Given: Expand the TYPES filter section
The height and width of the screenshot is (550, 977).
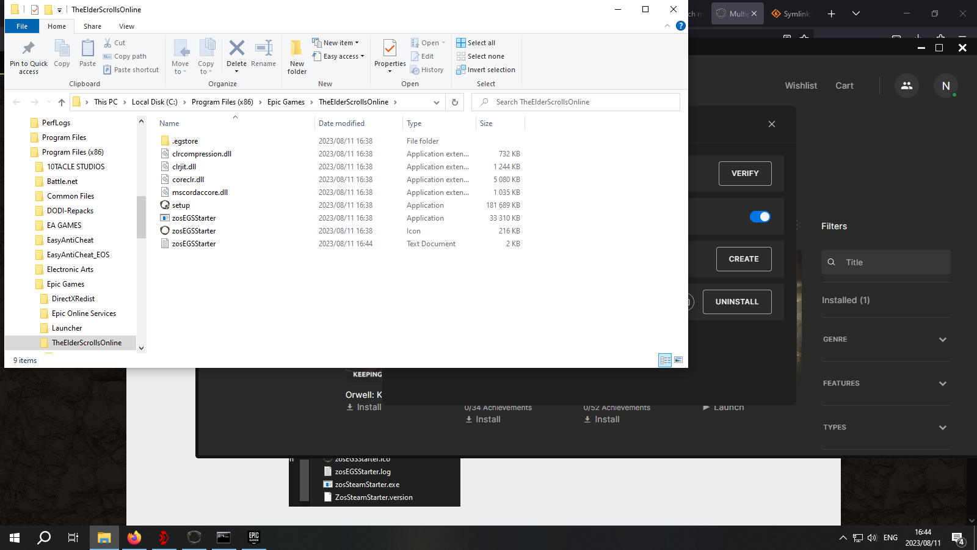Looking at the screenshot, I should [885, 427].
